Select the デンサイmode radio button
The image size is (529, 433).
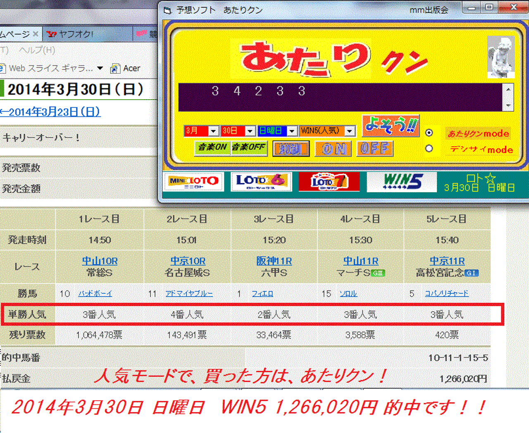point(429,148)
